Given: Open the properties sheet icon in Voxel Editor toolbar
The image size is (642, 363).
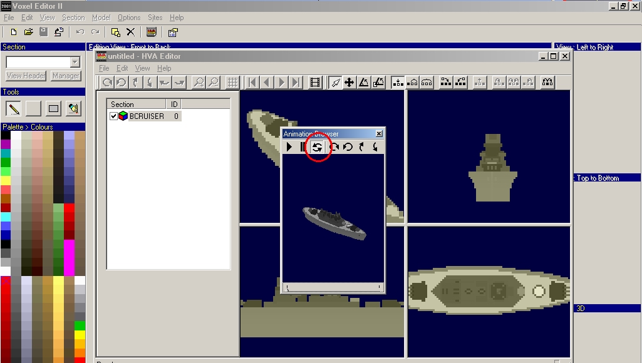Looking at the screenshot, I should tap(173, 32).
